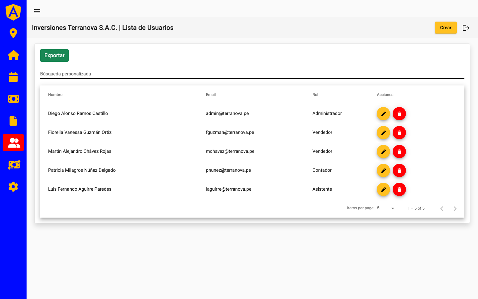Click the Angular logo in the sidebar

pyautogui.click(x=13, y=12)
